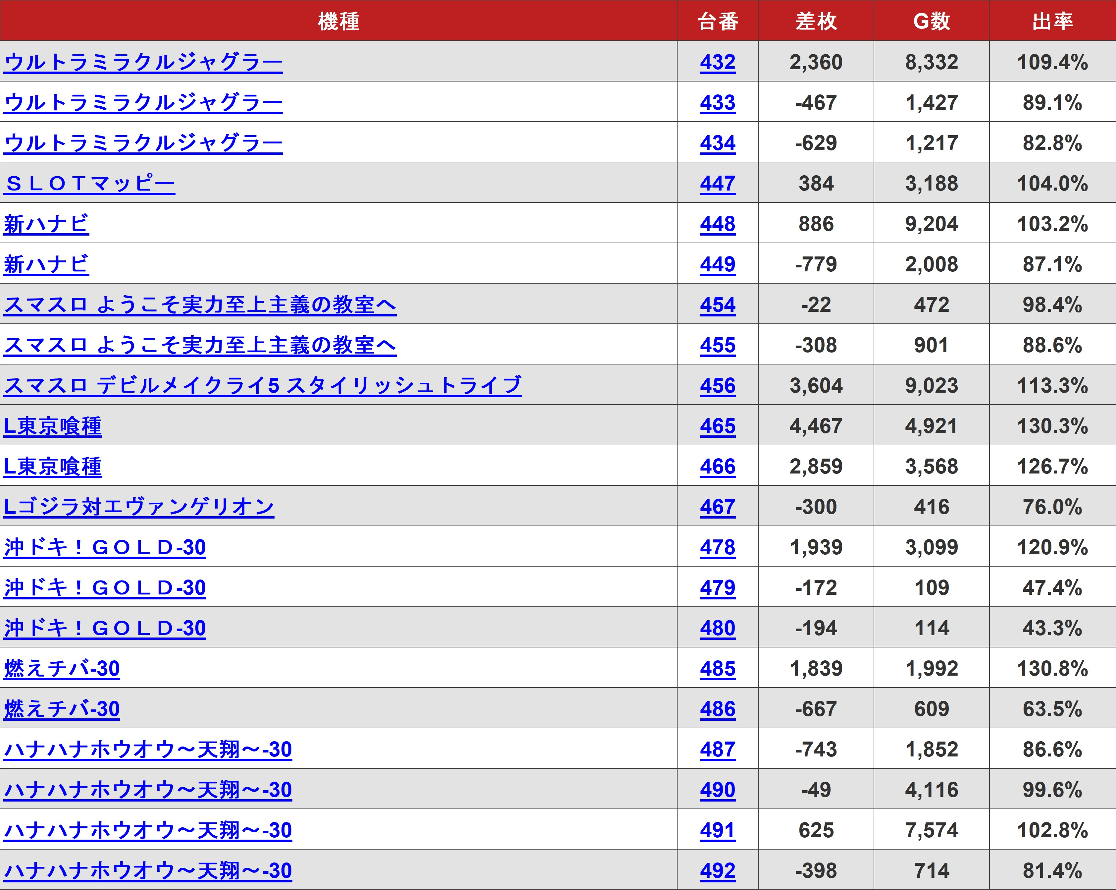Open 新ハナビ link in row 449
The width and height of the screenshot is (1116, 890).
(x=47, y=264)
